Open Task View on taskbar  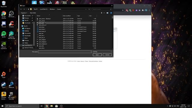(42, 106)
